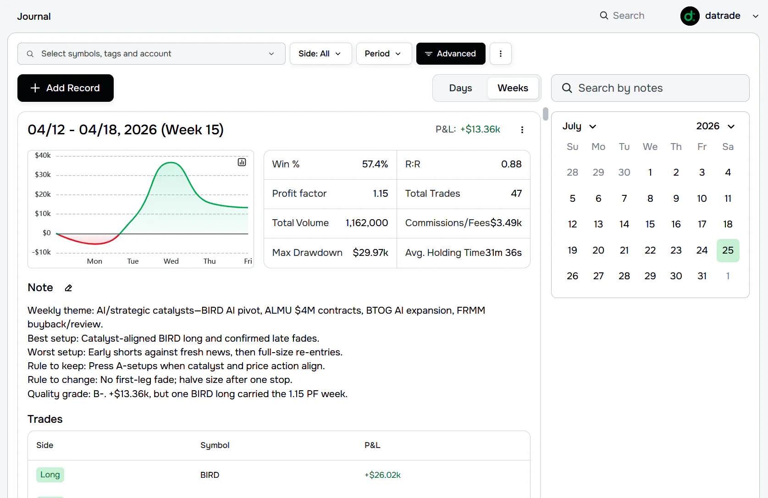Viewport: 768px width, 498px height.
Task: Click the Trades section heading
Action: tap(45, 419)
